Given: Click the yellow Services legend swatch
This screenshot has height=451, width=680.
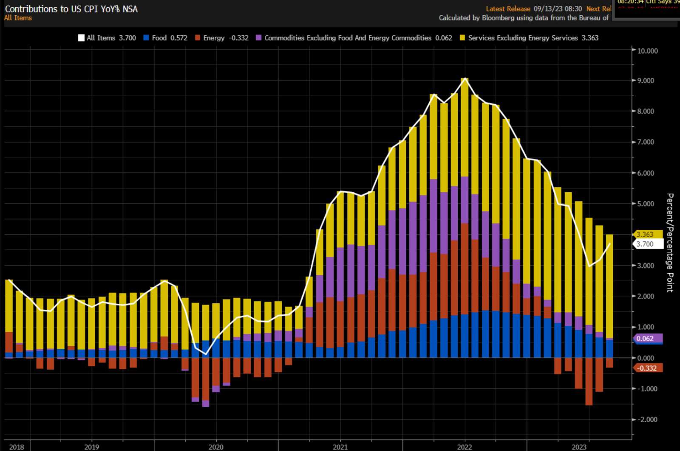Looking at the screenshot, I should click(x=462, y=38).
